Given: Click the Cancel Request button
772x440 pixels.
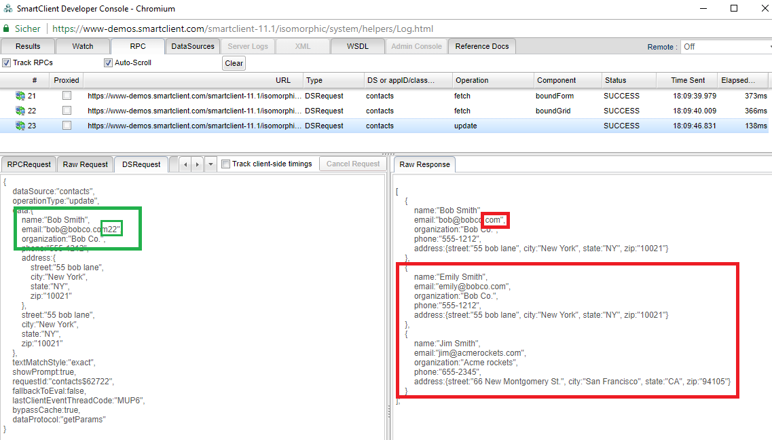Looking at the screenshot, I should [353, 164].
